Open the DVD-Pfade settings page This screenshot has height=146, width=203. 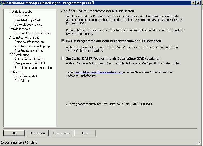pos(22,16)
